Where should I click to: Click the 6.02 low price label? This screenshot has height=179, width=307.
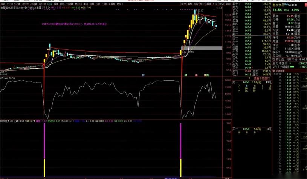(5, 74)
